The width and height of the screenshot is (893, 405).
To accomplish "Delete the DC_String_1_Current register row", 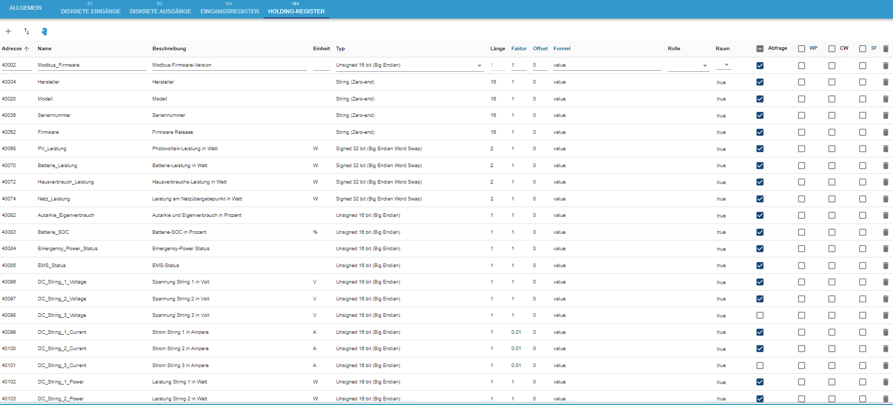I will pyautogui.click(x=885, y=332).
